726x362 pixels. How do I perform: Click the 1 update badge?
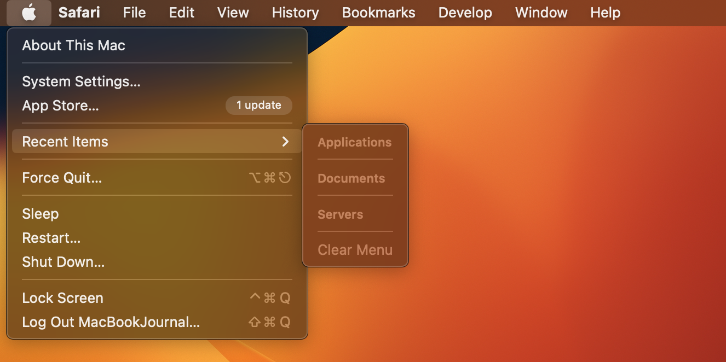point(258,105)
